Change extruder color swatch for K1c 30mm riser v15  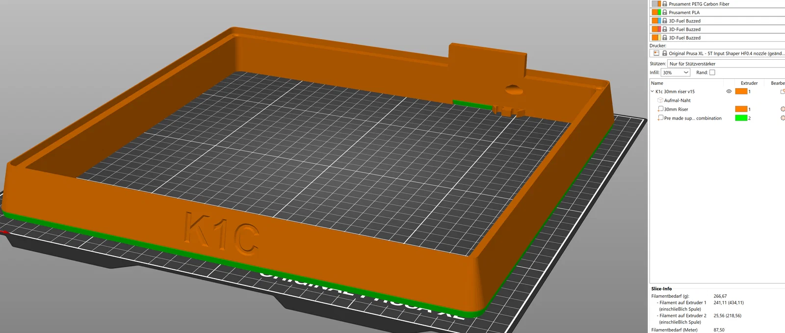coord(741,92)
